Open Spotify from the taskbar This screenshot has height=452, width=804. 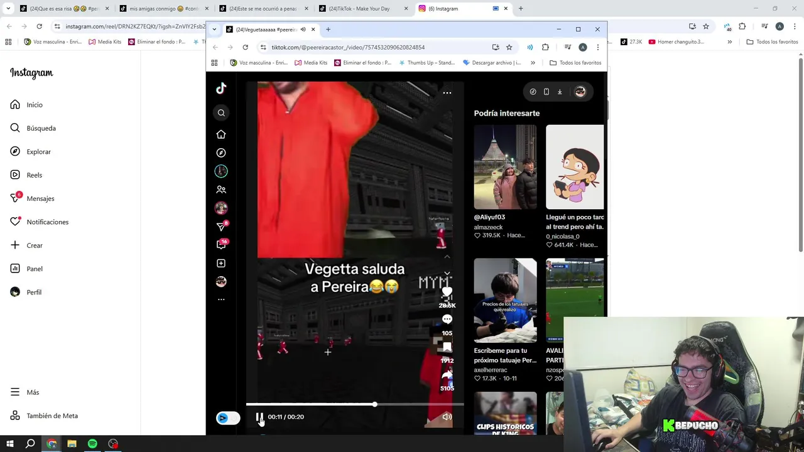(92, 444)
